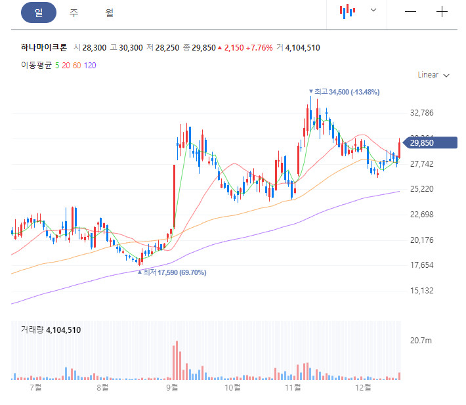This screenshot has height=405, width=466.
Task: Click the 22,698 price axis label
Action: [x=422, y=215]
